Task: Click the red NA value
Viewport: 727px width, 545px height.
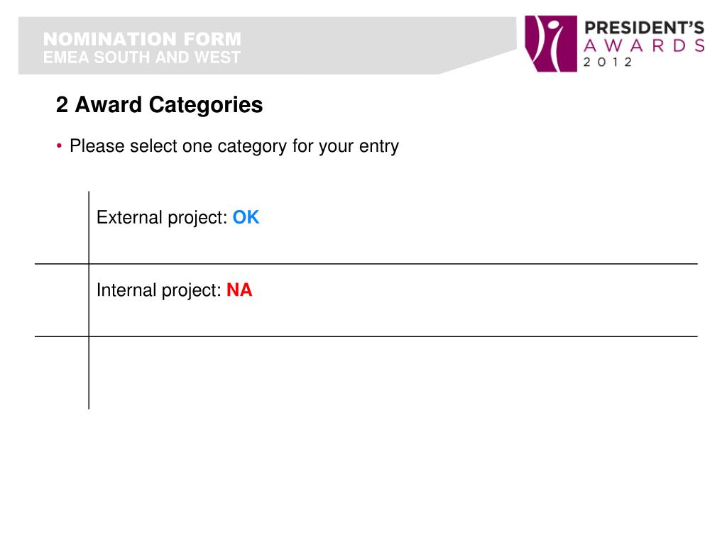Action: coord(239,290)
